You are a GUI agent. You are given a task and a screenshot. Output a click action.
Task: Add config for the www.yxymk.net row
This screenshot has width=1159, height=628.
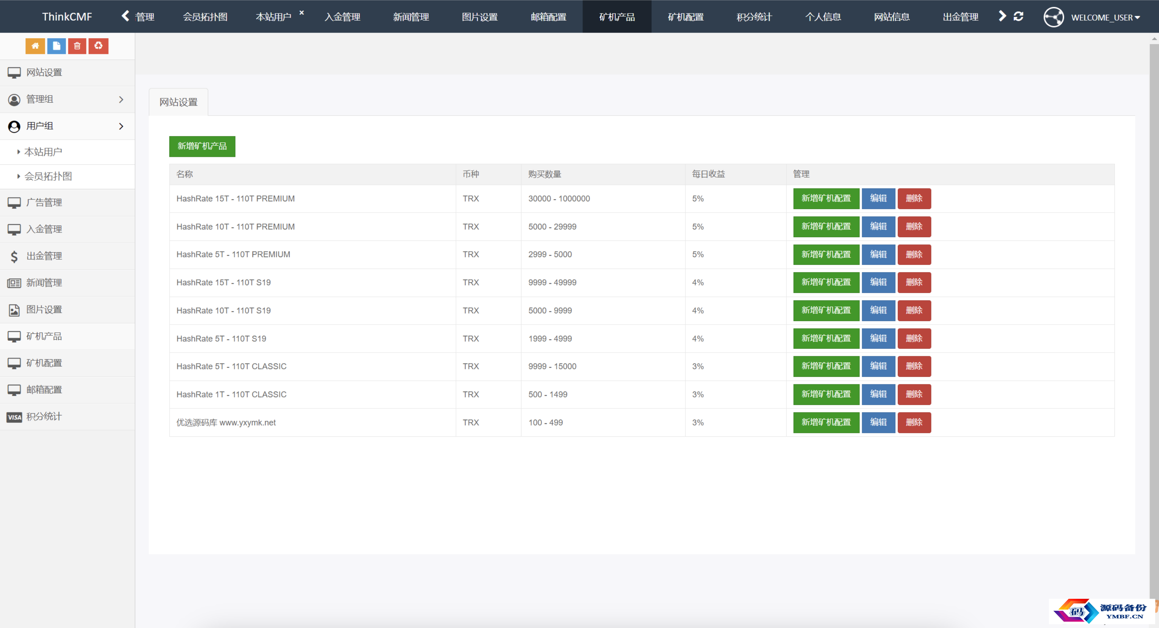click(x=826, y=423)
